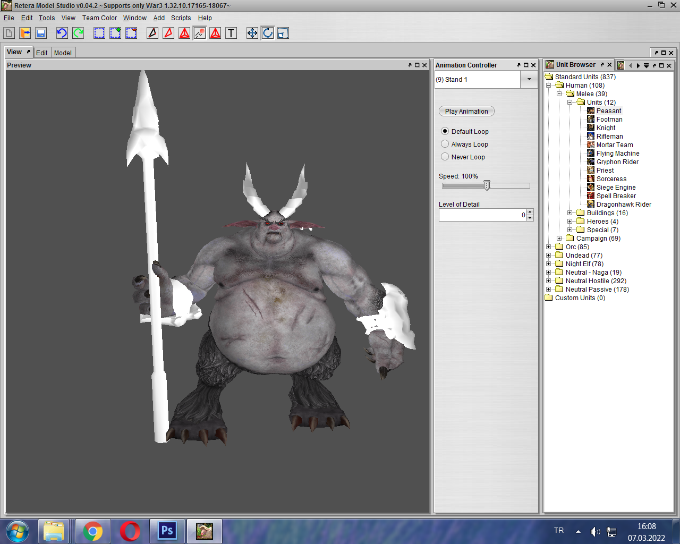Expand the Campaign (69) folder
The width and height of the screenshot is (680, 544).
pos(559,238)
